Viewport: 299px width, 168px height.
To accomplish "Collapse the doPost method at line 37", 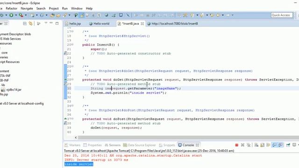I will tap(72, 119).
